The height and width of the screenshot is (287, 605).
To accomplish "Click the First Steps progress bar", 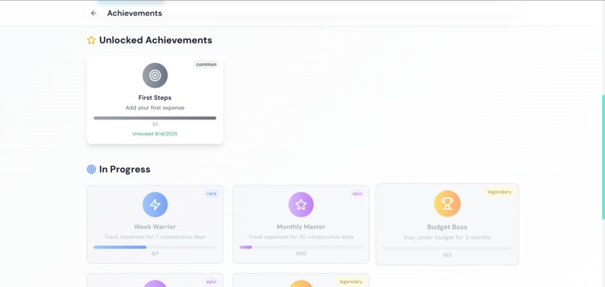I will (155, 118).
